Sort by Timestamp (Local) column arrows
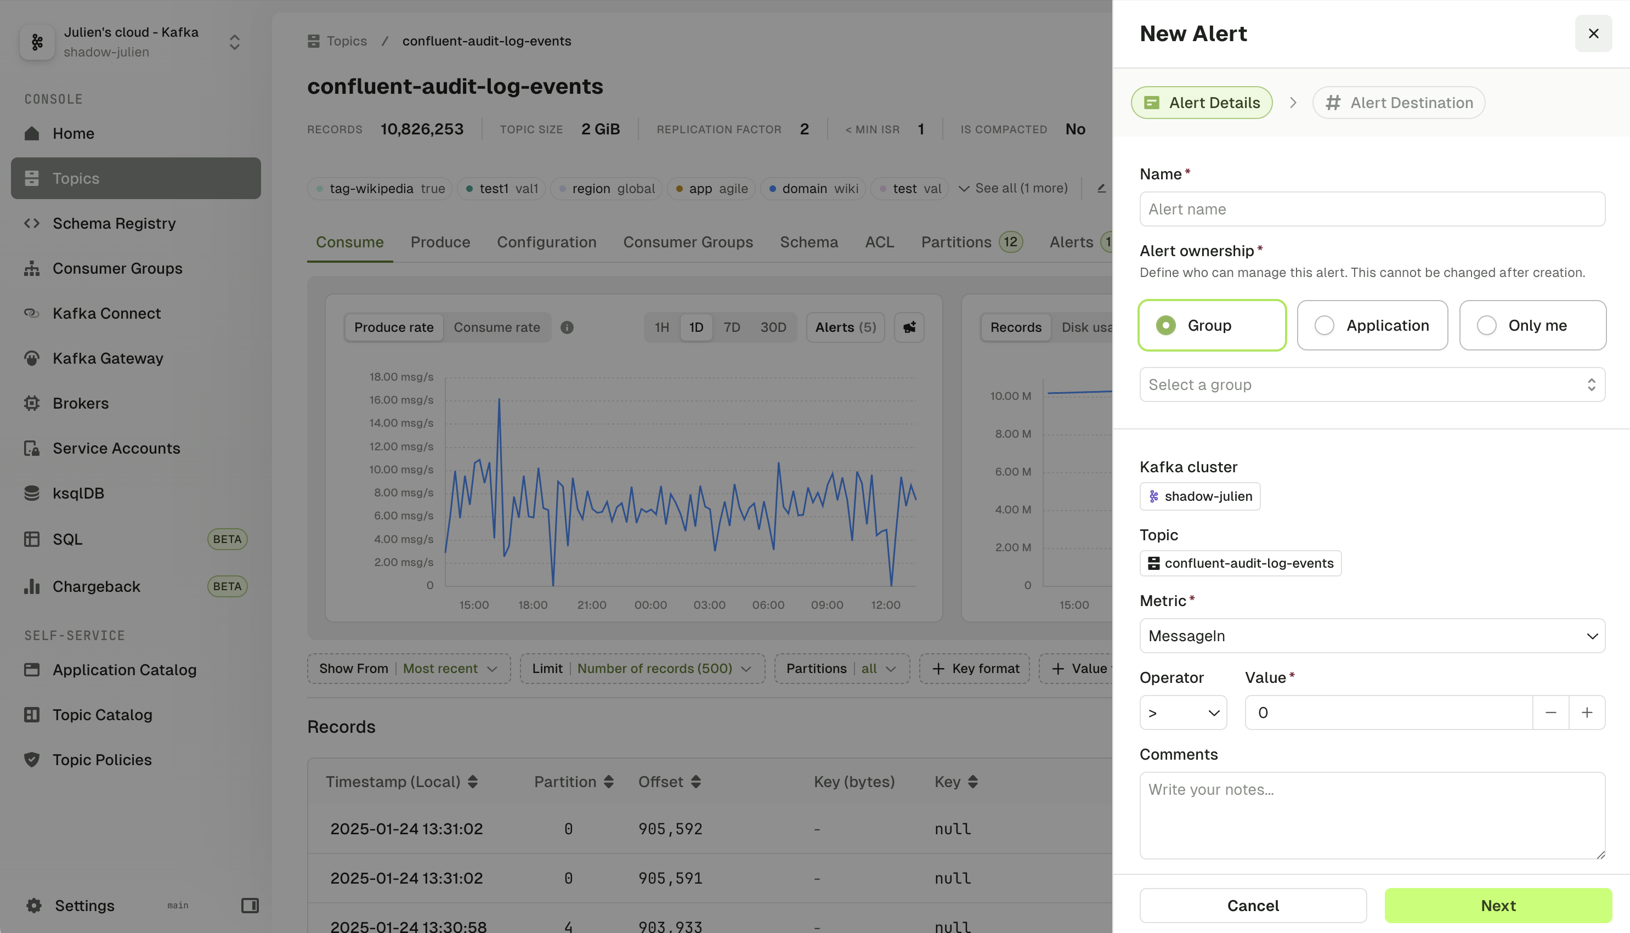The width and height of the screenshot is (1630, 933). (x=472, y=782)
